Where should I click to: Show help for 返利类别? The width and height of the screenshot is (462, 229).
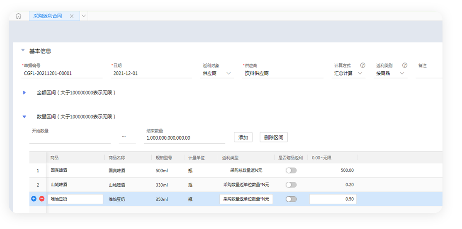tap(405, 65)
